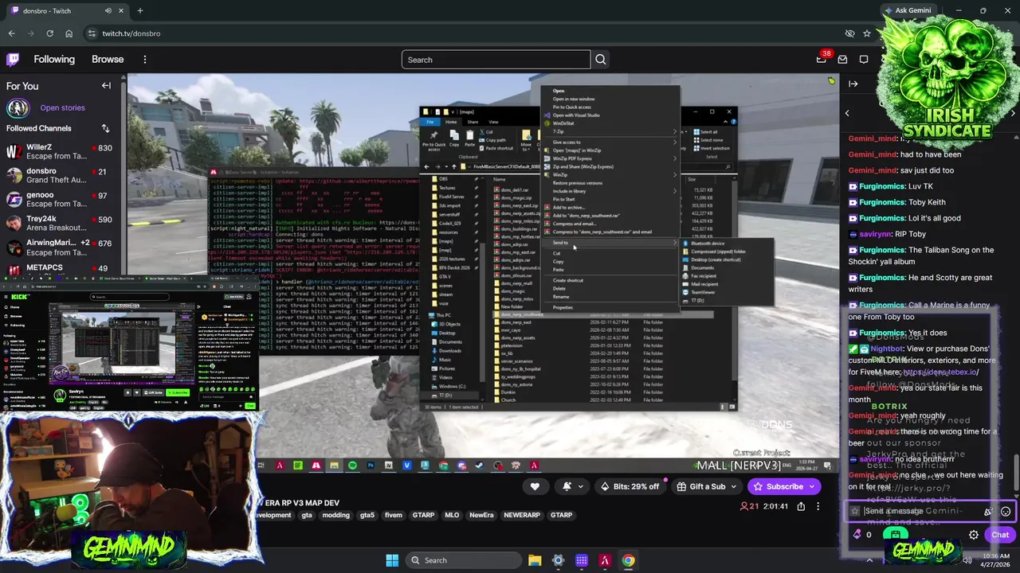1020x573 pixels.
Task: Bookmark this page with the star
Action: [867, 33]
